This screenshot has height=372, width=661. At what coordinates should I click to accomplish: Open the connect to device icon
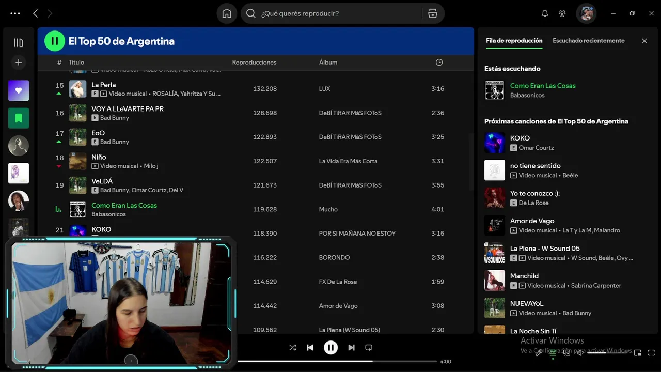tap(566, 353)
